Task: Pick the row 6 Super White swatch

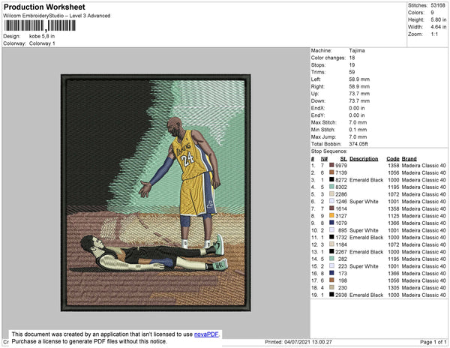Action: click(x=331, y=201)
